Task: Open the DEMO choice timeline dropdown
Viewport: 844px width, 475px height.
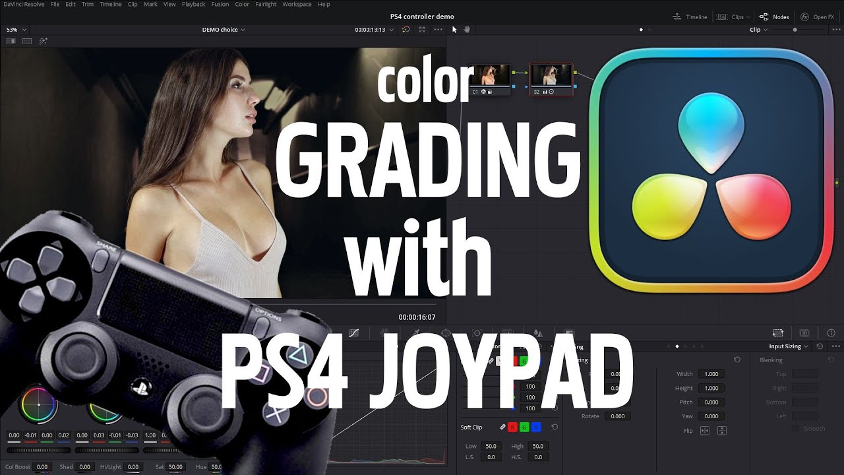Action: (224, 30)
